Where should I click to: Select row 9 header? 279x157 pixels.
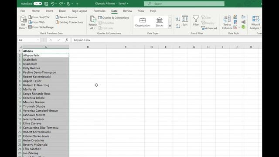(x=20, y=85)
